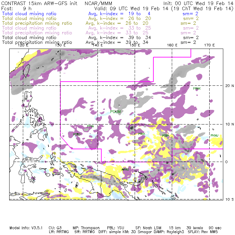235x235 pixels.
Task: Click the 'Fcst: 9 h' forecast label
Action: [x=16, y=8]
